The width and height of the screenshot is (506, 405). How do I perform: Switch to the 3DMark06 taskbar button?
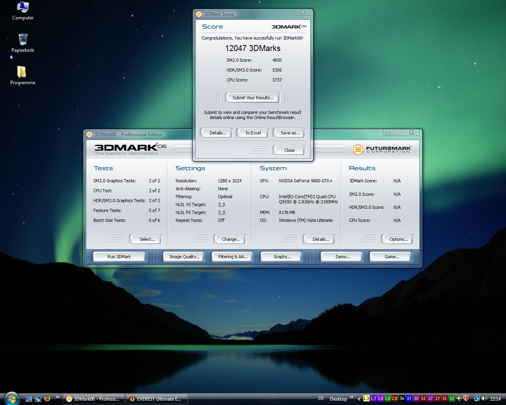click(x=94, y=399)
